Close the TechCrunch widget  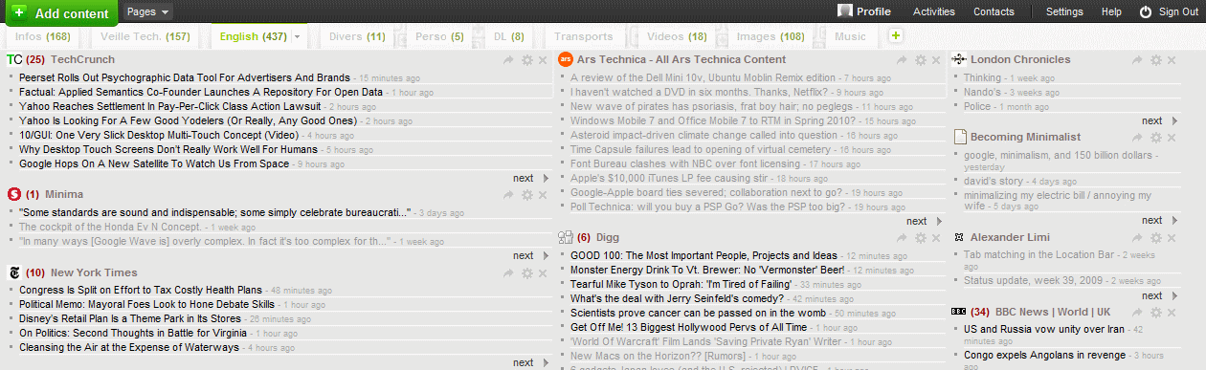[x=542, y=60]
